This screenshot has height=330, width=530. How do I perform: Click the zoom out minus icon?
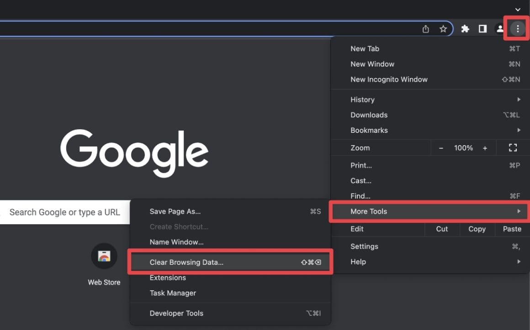(441, 147)
